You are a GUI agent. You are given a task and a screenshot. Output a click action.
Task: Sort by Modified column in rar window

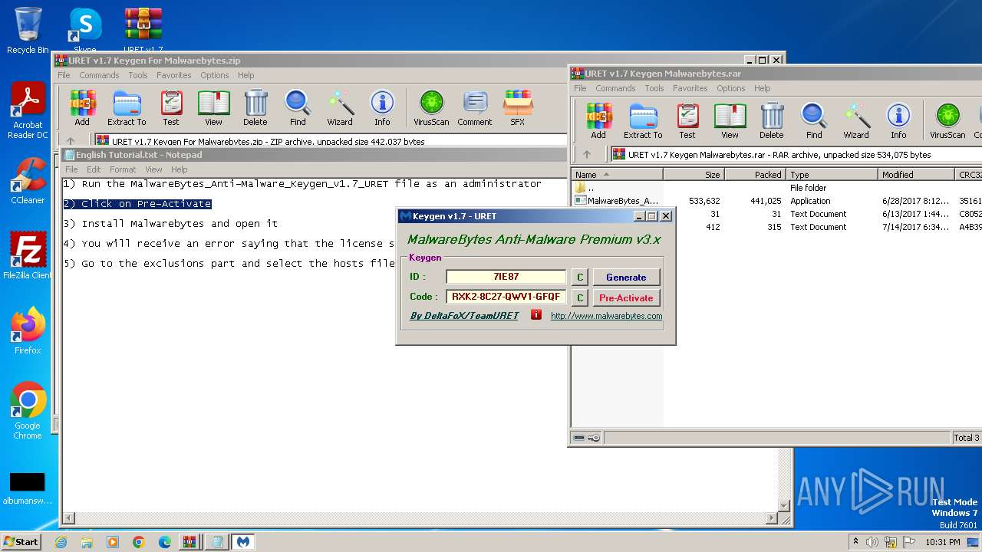click(916, 175)
